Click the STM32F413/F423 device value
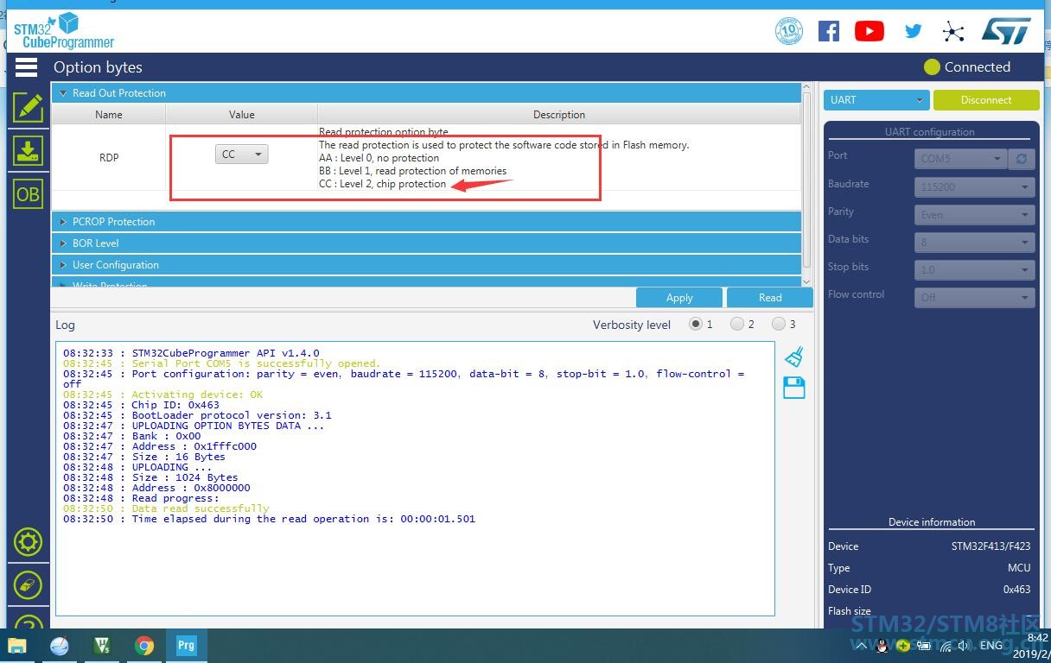This screenshot has width=1051, height=663. (x=990, y=546)
